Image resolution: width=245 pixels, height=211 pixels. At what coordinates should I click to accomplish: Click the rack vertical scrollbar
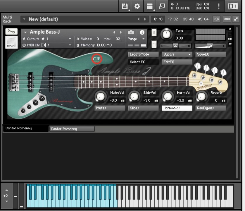[237, 102]
